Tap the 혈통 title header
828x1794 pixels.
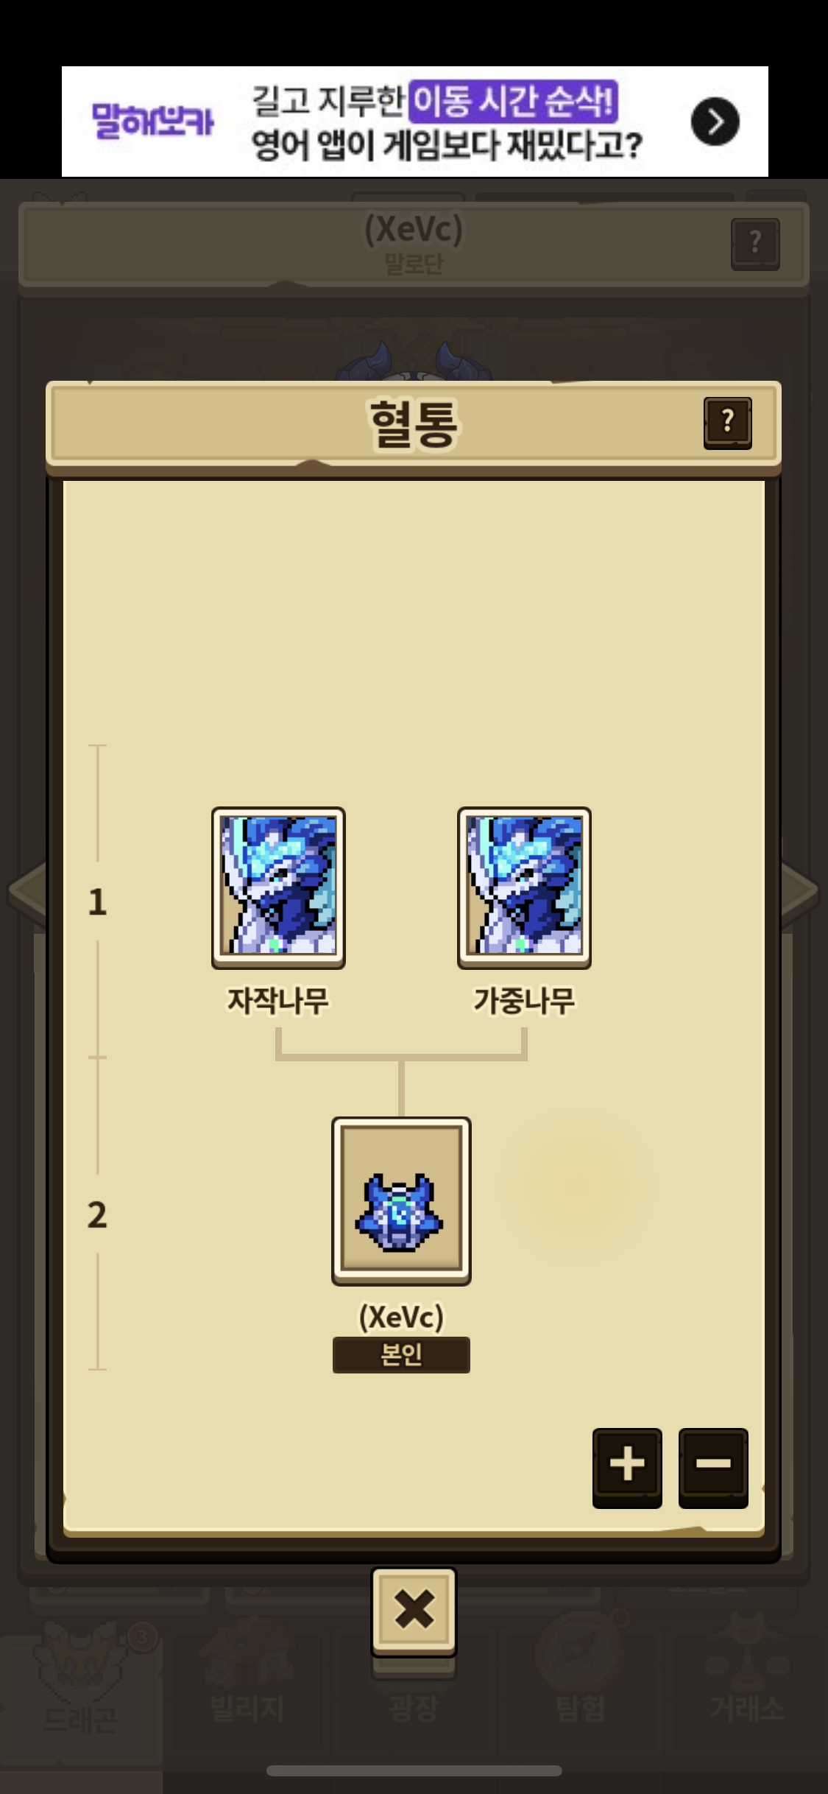click(x=414, y=423)
